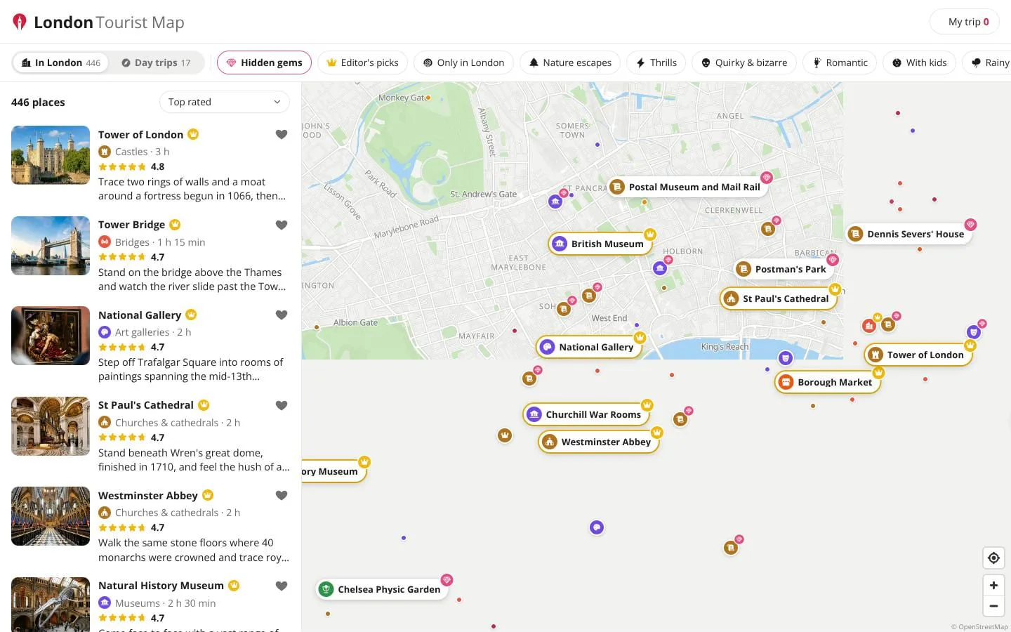Open the OpenStreetMap attribution link
The image size is (1011, 632).
[979, 627]
